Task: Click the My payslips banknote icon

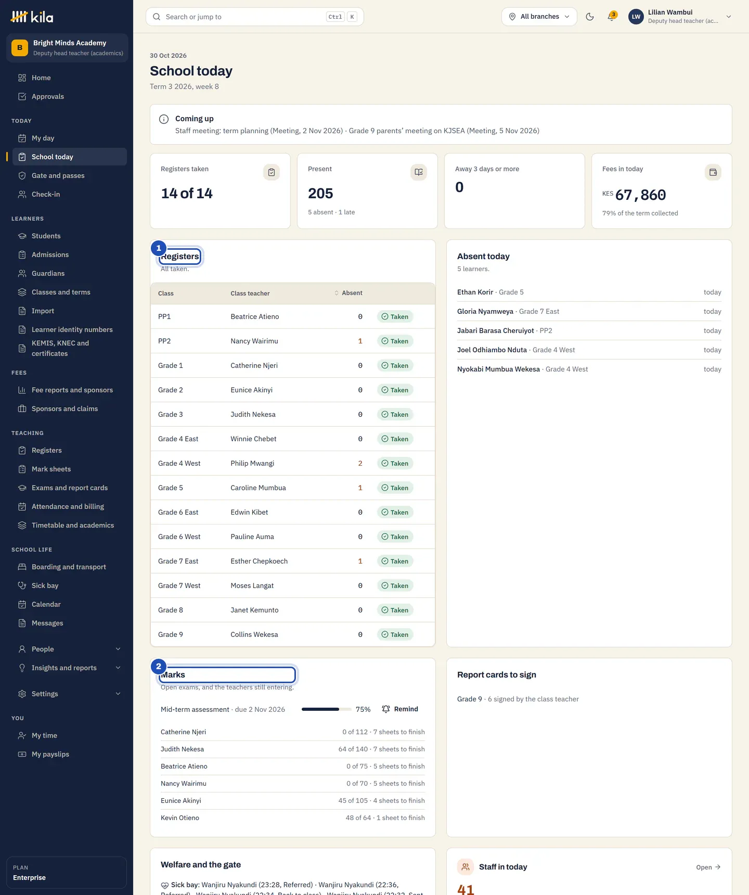Action: click(x=22, y=755)
